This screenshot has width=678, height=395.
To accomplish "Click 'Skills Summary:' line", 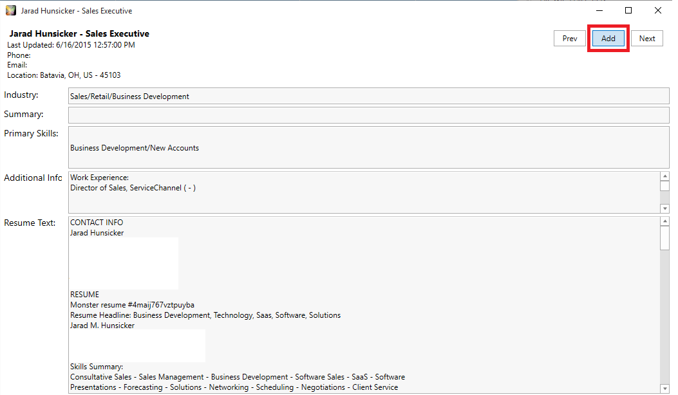I will pyautogui.click(x=97, y=367).
